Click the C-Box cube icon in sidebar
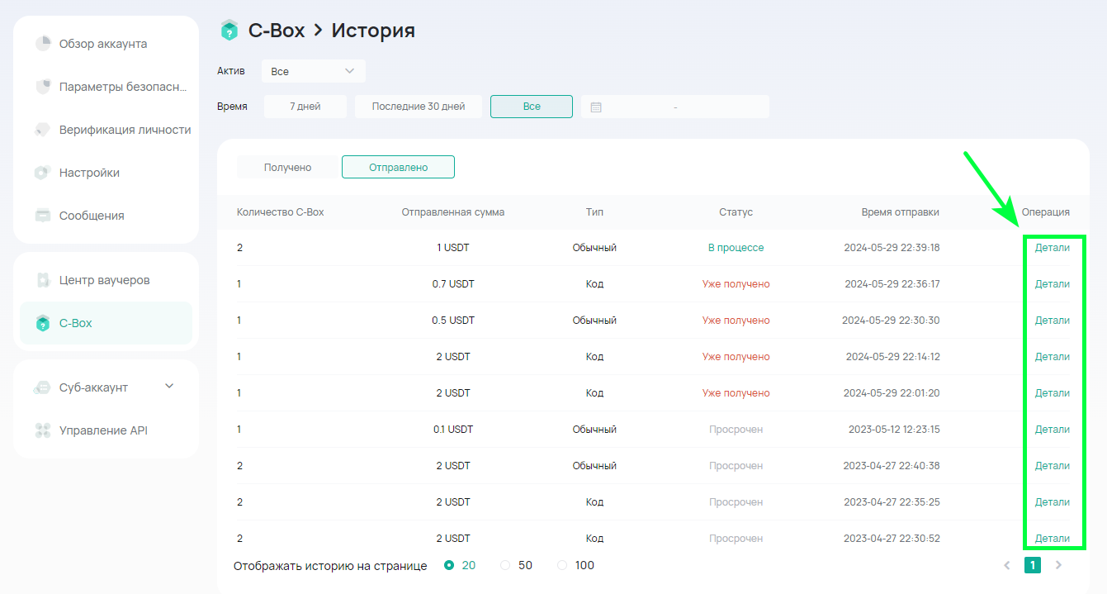The image size is (1107, 594). 43,323
